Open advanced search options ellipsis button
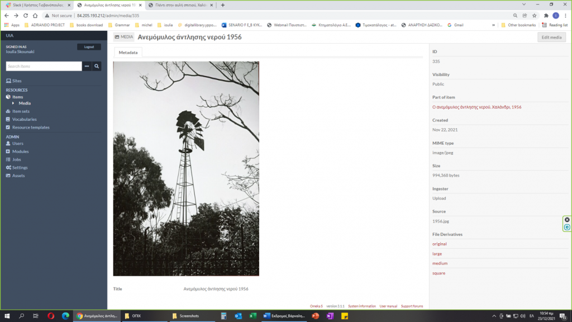This screenshot has width=572, height=322. 87,66
